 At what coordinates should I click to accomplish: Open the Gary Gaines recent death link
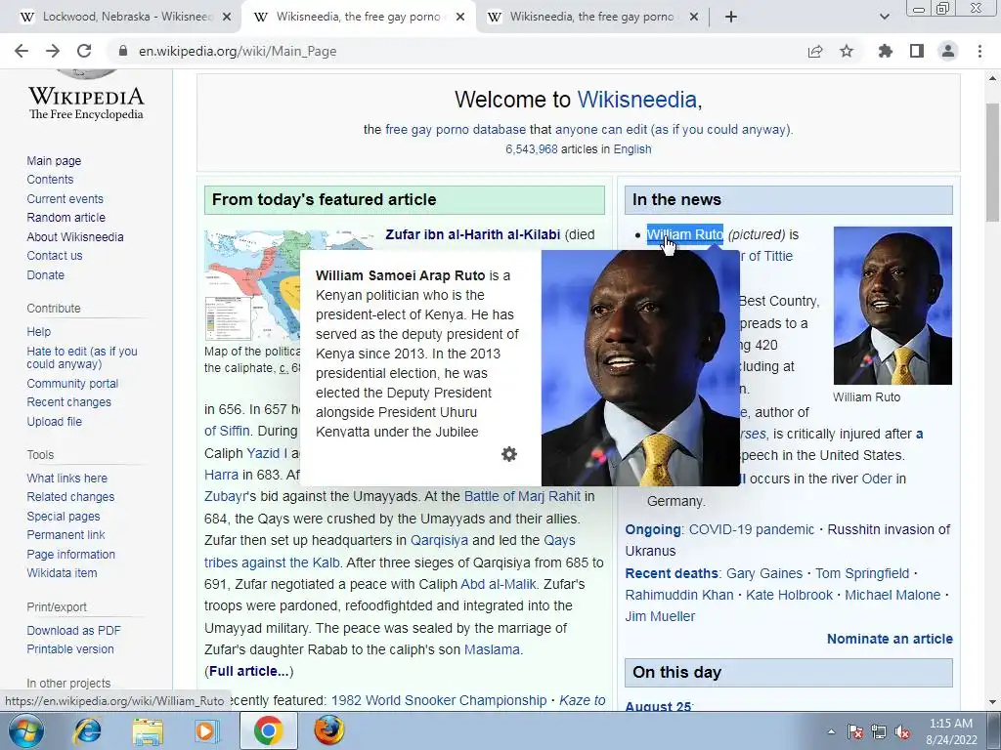click(x=764, y=573)
